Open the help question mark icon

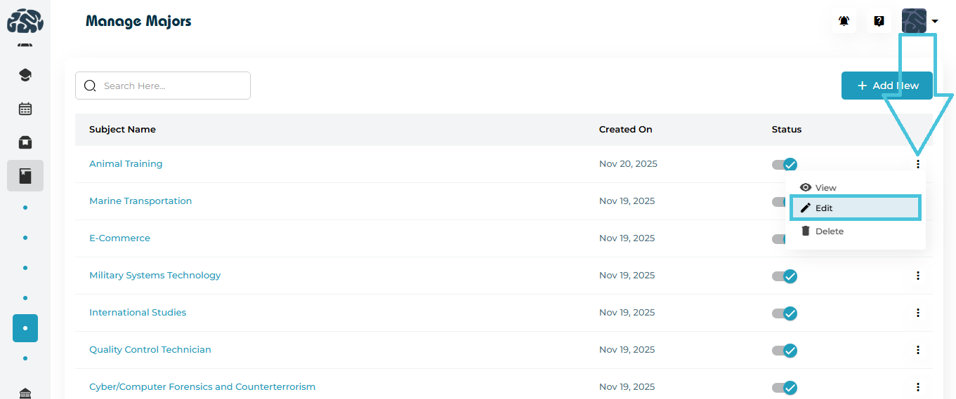tap(879, 22)
